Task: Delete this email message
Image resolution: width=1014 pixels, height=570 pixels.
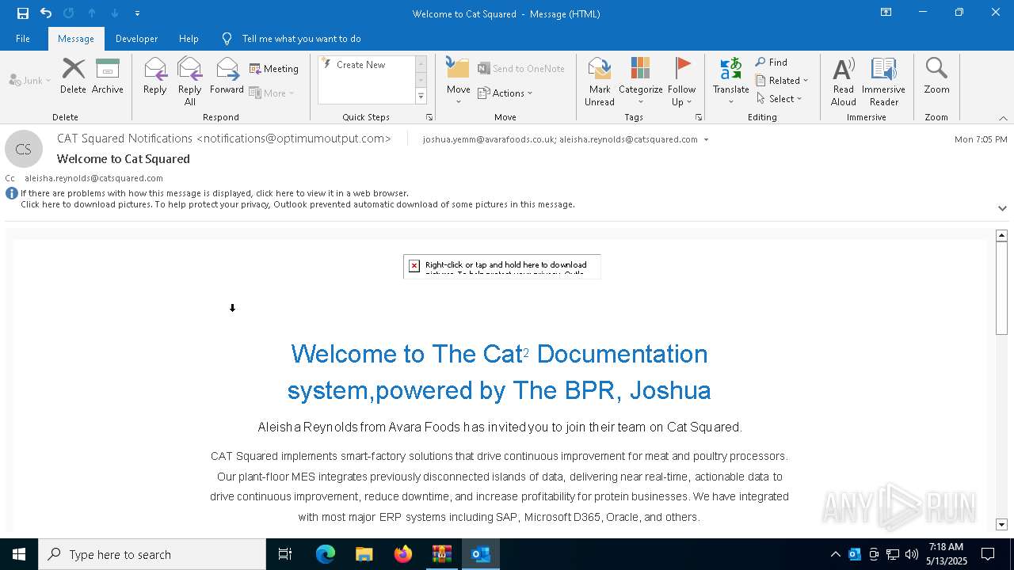Action: [73, 76]
